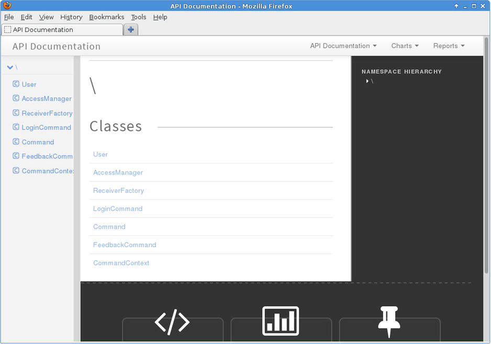
Task: Select AccessManager in the sidebar tree
Action: pyautogui.click(x=47, y=99)
